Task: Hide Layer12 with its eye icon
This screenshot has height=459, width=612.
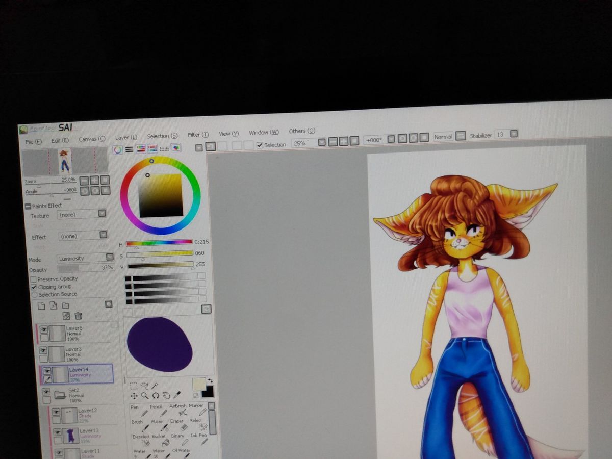Action: [x=57, y=412]
